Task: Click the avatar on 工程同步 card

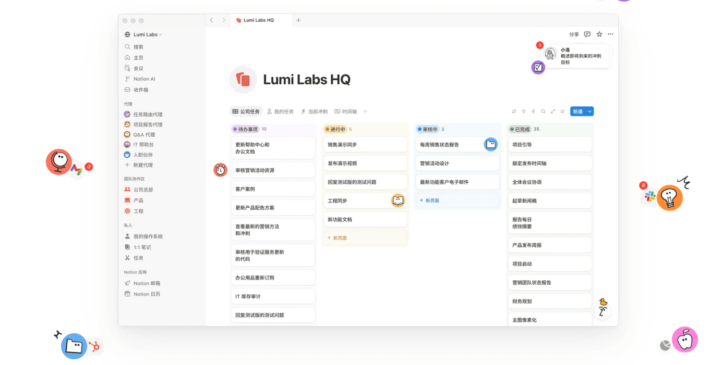Action: 398,200
